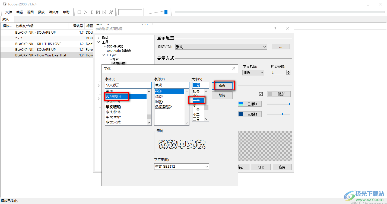The image size is (387, 204).
Task: Click the Stop playback icon in toolbar
Action: pyautogui.click(x=79, y=12)
